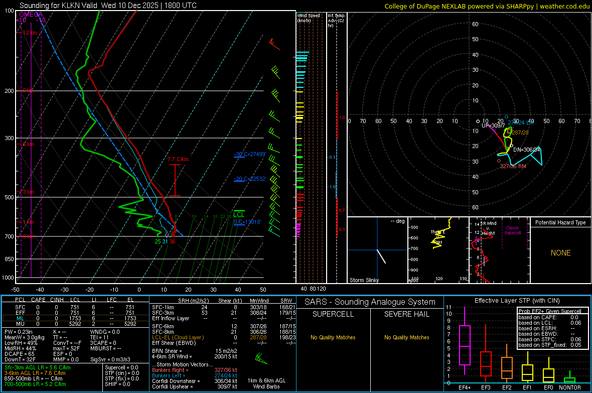This screenshot has width=592, height=393.
Task: Click 'Sfc-3km AGL LR = 5.6 C/km'
Action: (x=38, y=367)
